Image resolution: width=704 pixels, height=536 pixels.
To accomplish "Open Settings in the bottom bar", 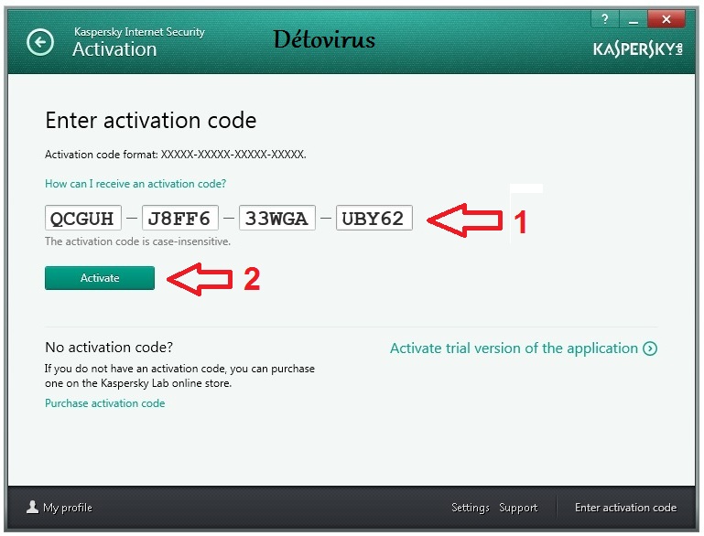I will pyautogui.click(x=470, y=508).
